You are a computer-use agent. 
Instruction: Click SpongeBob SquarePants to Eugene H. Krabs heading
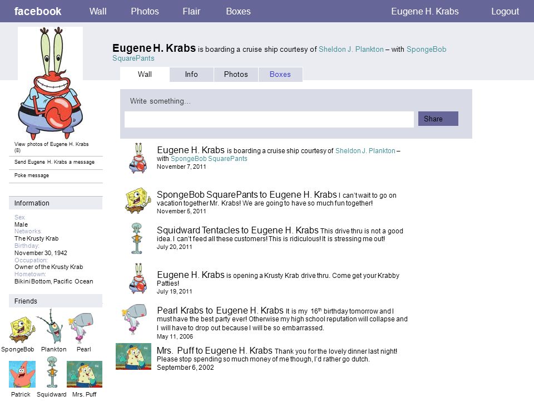coord(247,195)
